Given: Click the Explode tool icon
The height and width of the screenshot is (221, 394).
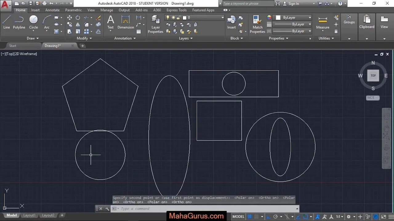Looking at the screenshot, I should point(98,24).
